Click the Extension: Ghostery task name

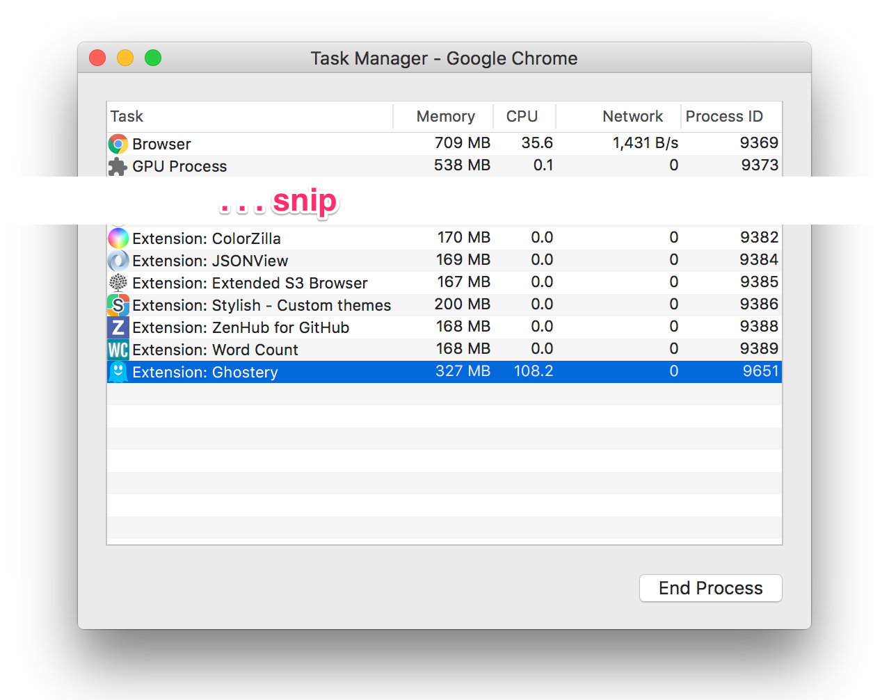[x=205, y=373]
